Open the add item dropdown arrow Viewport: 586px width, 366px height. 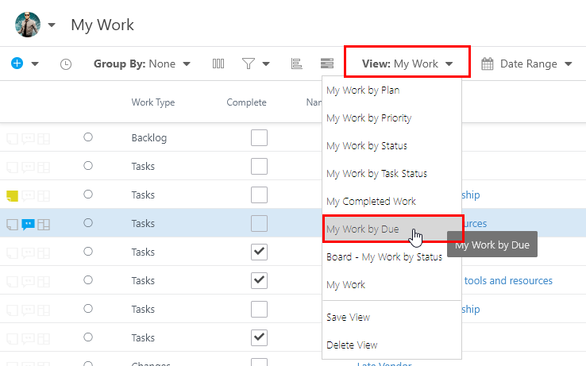[x=35, y=64]
